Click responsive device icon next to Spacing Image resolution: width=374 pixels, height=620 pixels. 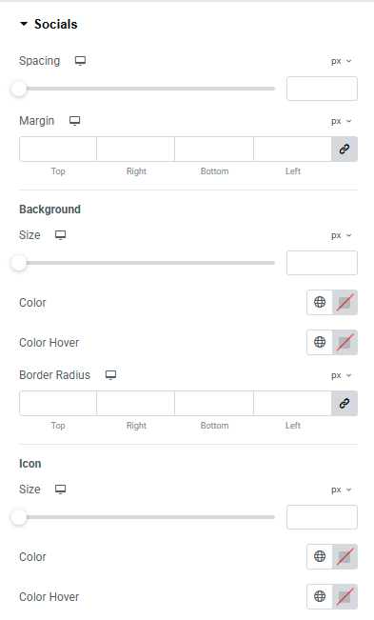tap(81, 61)
